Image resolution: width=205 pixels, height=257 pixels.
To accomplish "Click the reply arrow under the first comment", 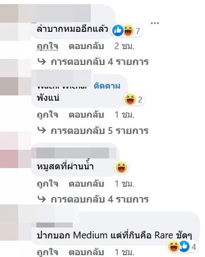I will point(42,62).
